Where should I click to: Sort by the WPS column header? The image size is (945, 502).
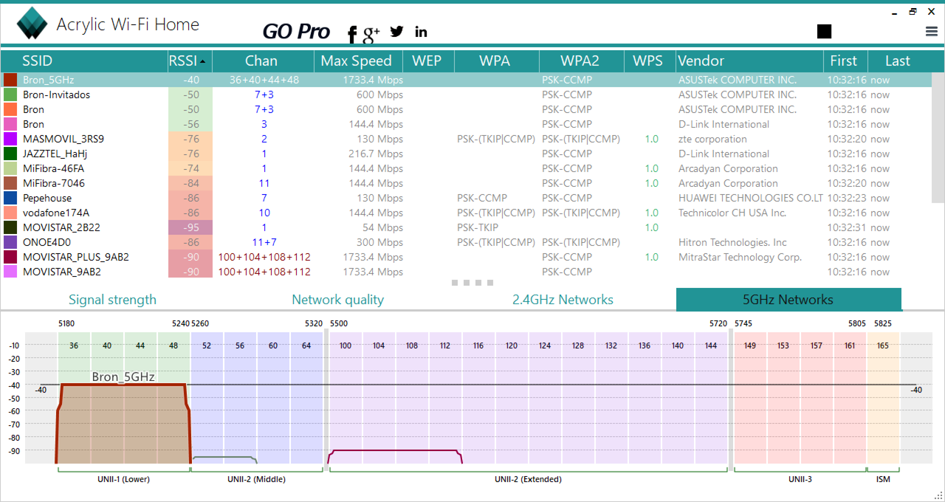tap(648, 61)
